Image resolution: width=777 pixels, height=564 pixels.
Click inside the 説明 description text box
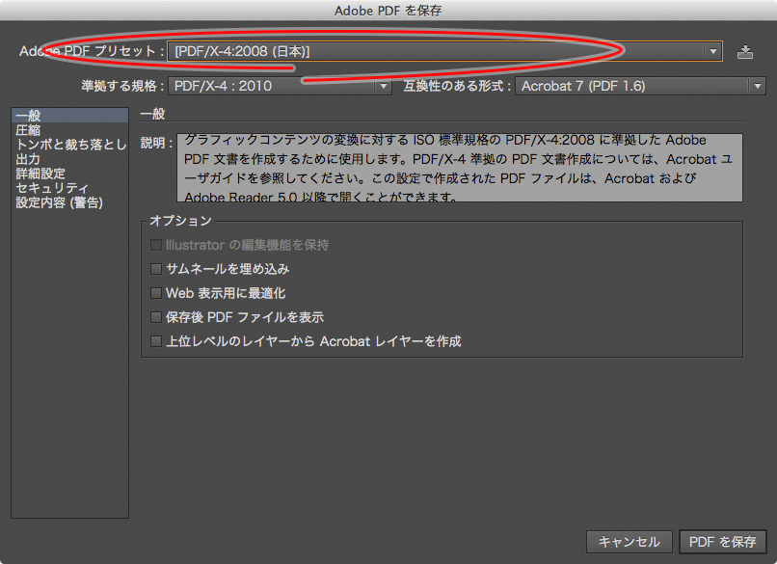click(459, 168)
